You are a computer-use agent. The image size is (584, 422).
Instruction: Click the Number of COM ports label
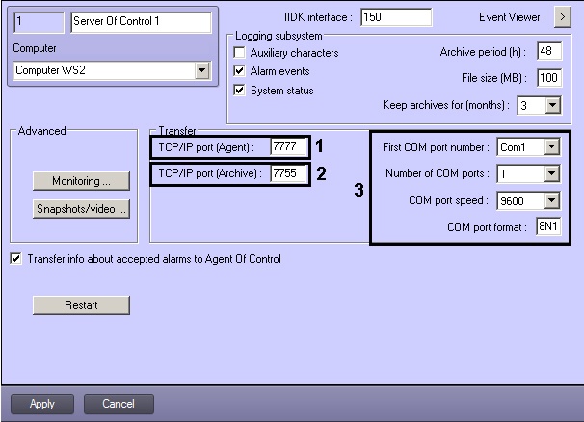point(438,173)
